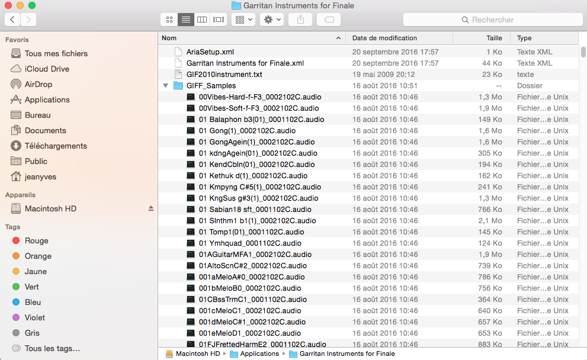Switch to icon view in toolbar
This screenshot has width=587, height=360.
tap(169, 20)
